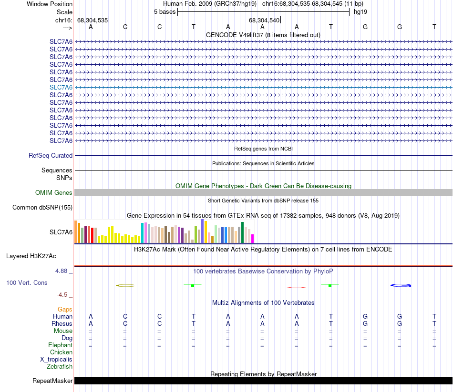Viewport: 453px width, 392px height.
Task: Click the olive C glyph in PhyloP track
Action: coord(125,285)
